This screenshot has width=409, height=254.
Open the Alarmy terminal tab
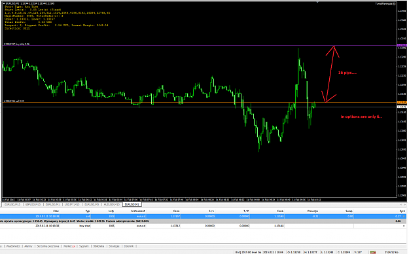pyautogui.click(x=28, y=246)
